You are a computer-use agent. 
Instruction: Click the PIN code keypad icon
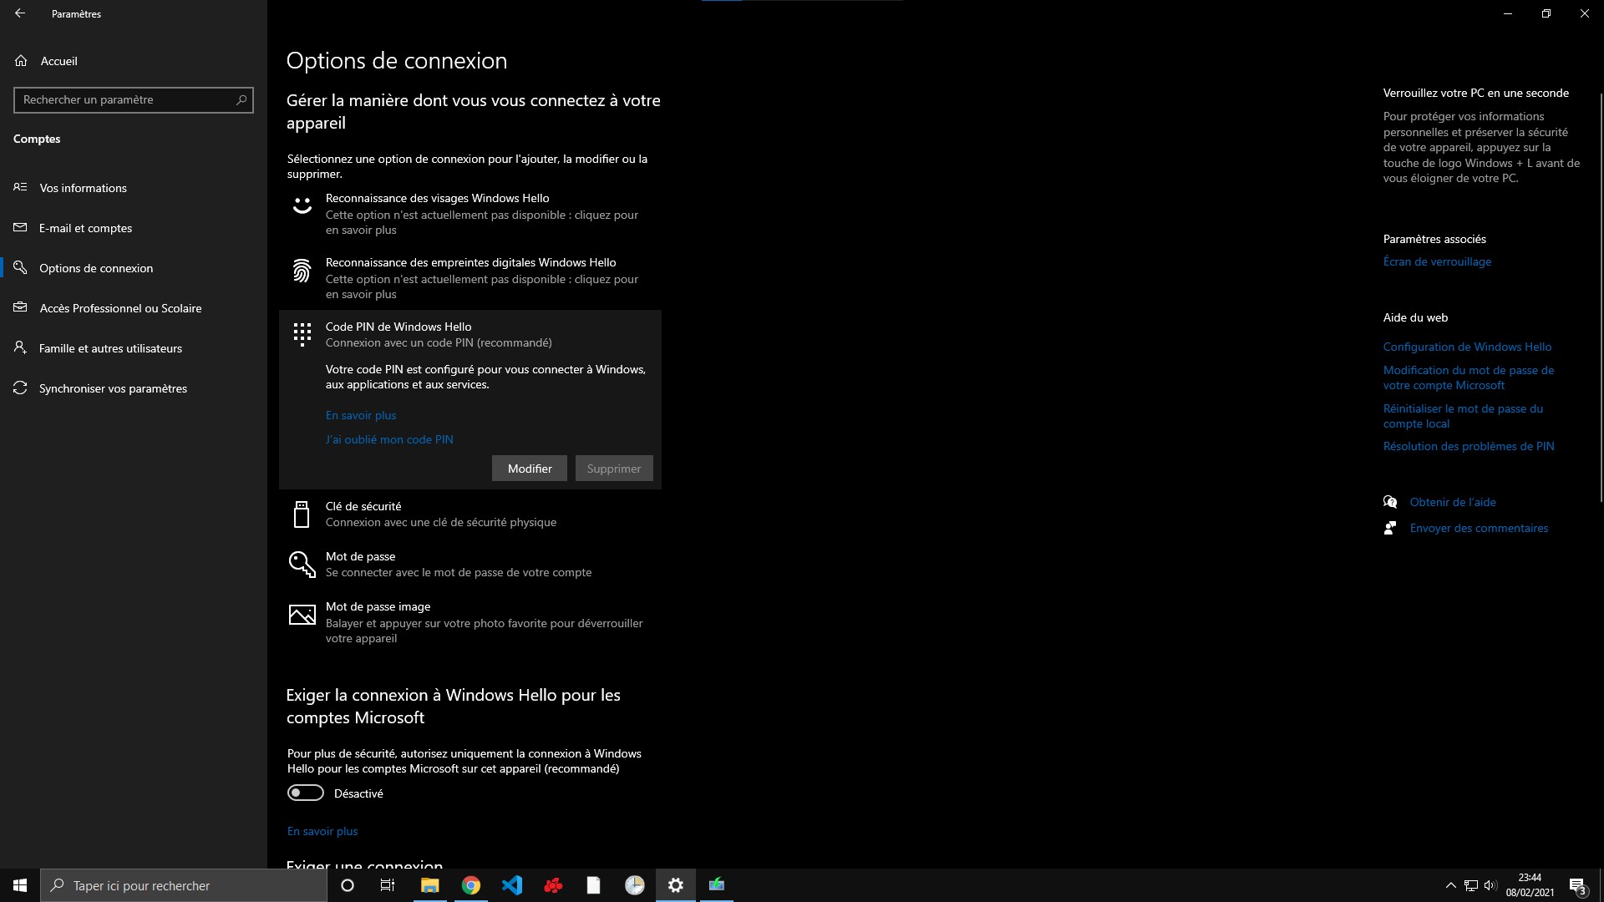(302, 334)
